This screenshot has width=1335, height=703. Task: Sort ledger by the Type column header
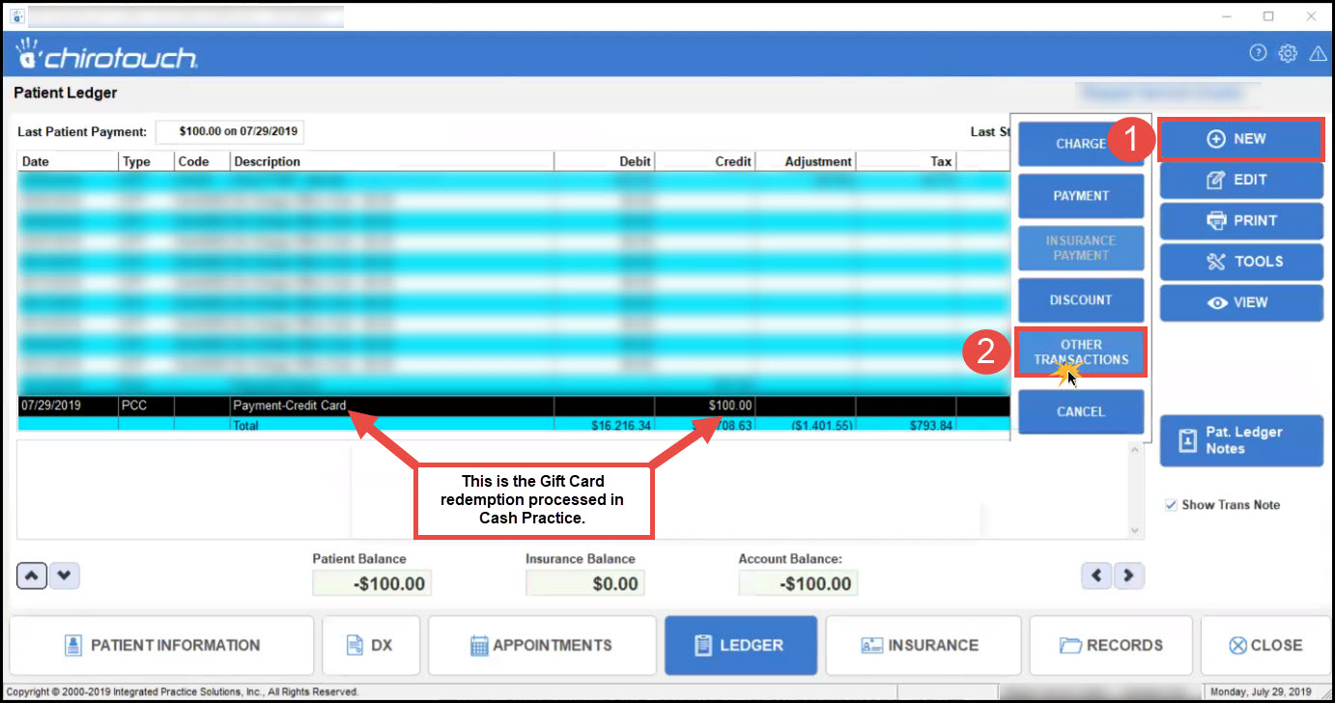[146, 161]
